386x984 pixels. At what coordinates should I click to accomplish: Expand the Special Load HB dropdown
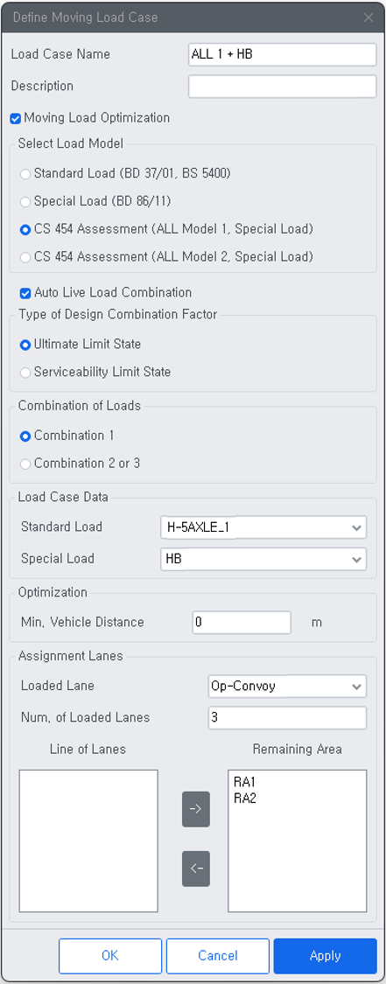click(263, 559)
